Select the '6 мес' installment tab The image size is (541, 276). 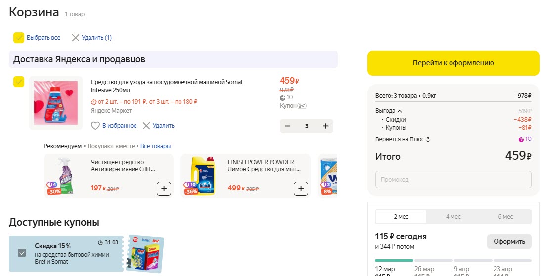505,217
